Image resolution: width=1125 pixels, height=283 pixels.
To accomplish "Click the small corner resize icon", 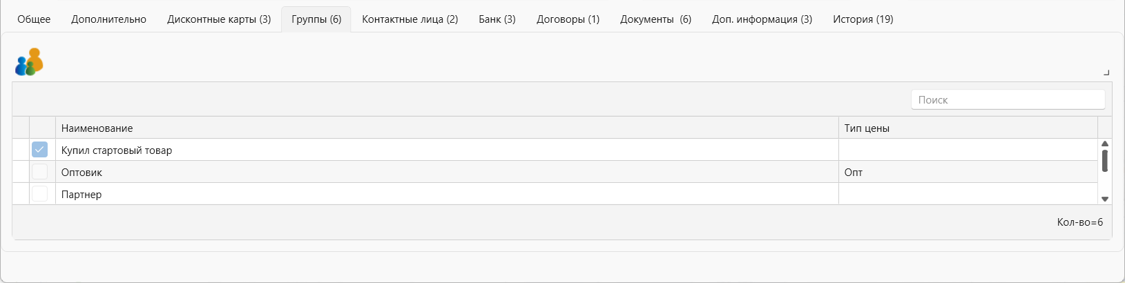I will click(x=1106, y=72).
